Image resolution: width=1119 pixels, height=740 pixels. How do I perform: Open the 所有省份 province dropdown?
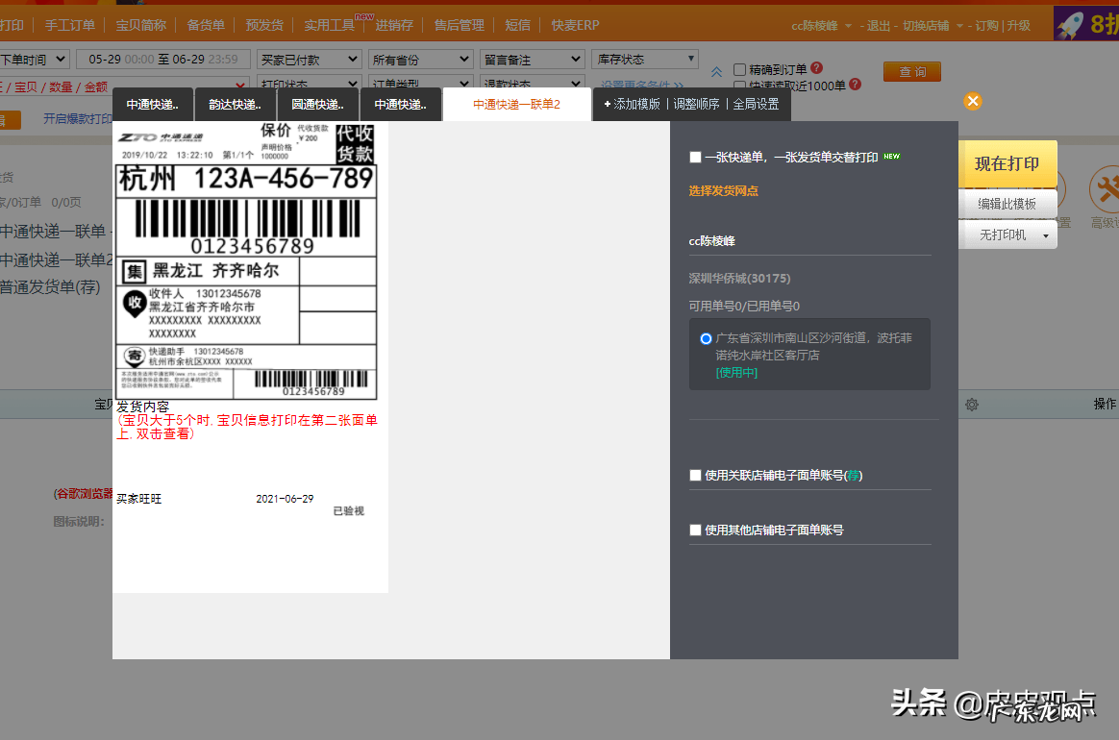click(x=420, y=60)
